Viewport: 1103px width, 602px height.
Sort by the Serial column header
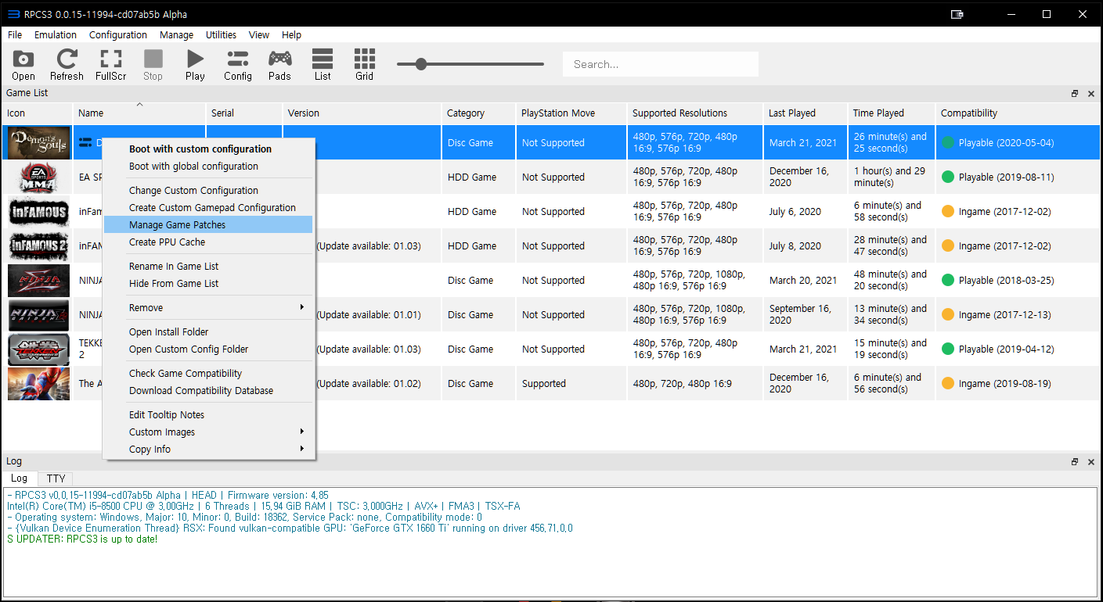click(244, 113)
